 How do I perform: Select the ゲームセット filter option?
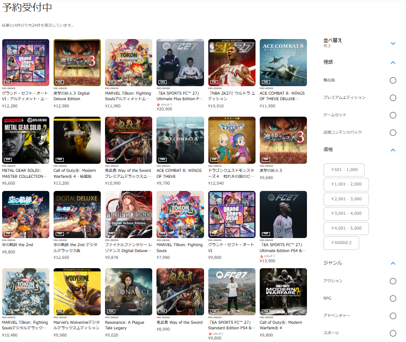point(393,115)
